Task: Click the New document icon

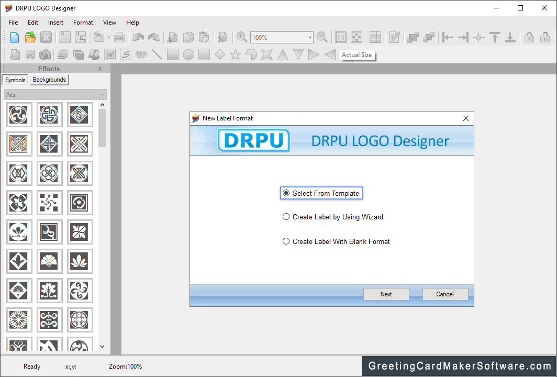Action: (15, 37)
